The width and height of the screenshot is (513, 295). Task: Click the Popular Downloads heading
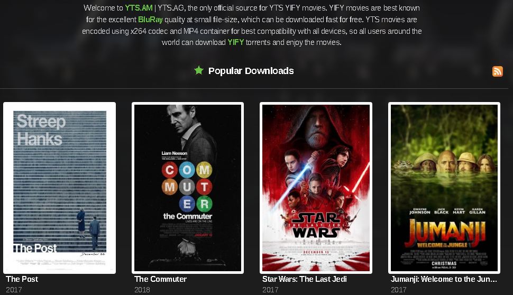point(251,71)
